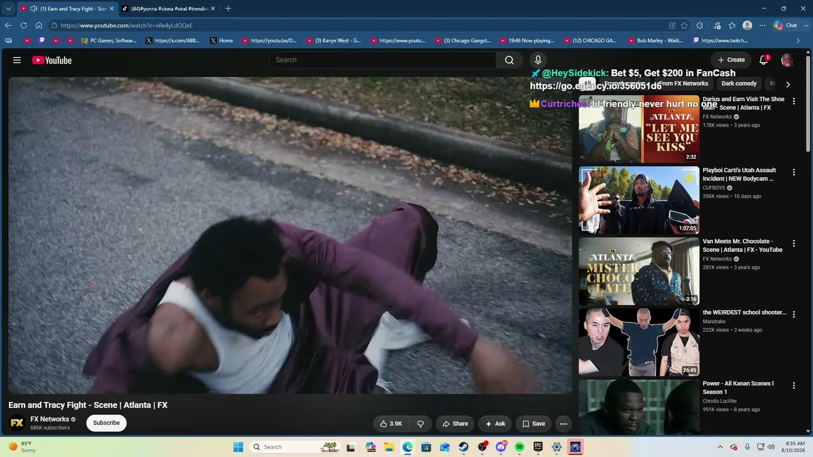Open the taskbar volume control
Image resolution: width=813 pixels, height=457 pixels.
[771, 447]
